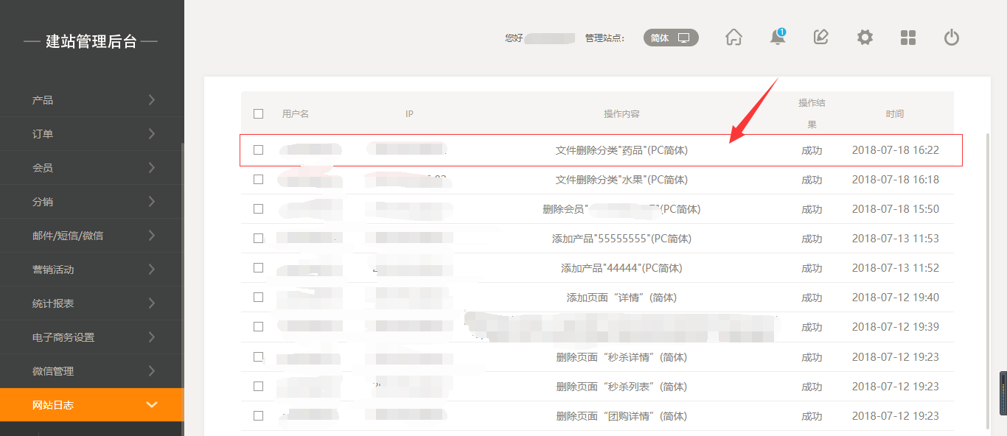Click the monitor icon in 简体 button

(684, 38)
